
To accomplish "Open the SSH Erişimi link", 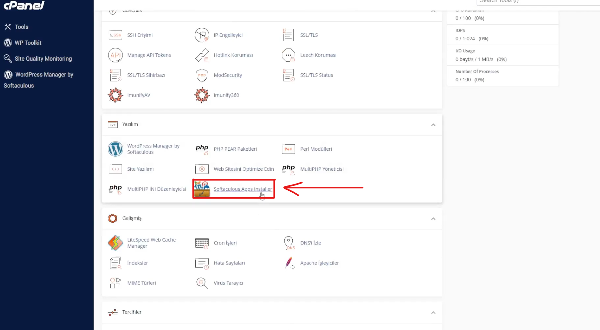I will click(140, 35).
